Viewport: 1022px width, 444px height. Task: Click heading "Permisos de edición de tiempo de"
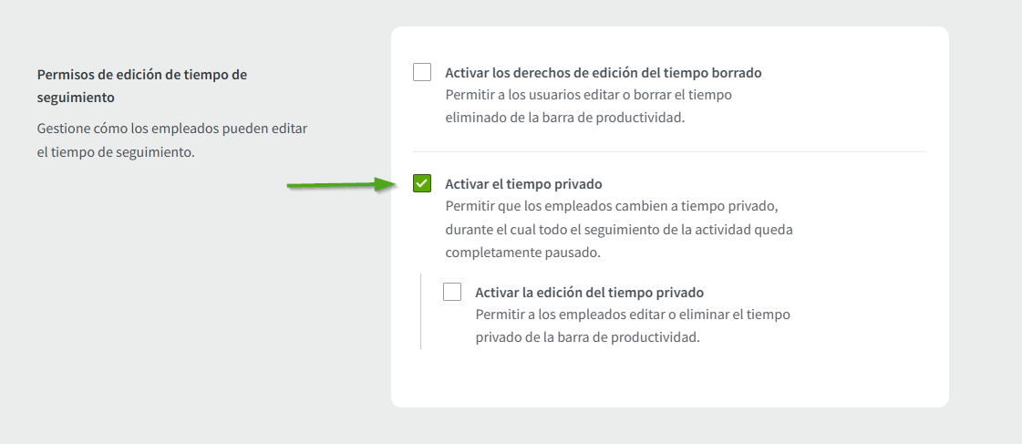click(x=141, y=75)
